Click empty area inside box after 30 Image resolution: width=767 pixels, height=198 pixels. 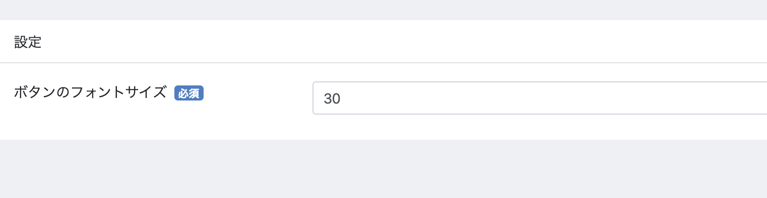tap(554, 98)
